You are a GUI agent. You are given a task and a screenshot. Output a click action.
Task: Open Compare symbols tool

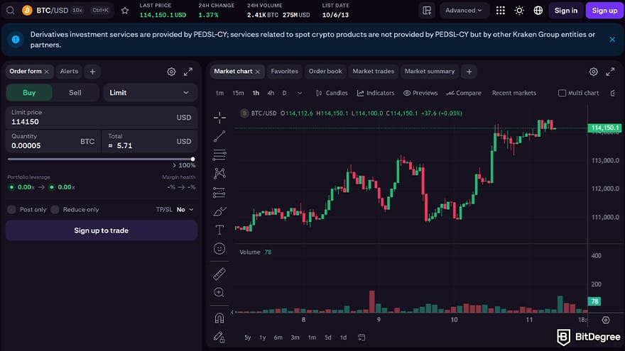click(464, 93)
